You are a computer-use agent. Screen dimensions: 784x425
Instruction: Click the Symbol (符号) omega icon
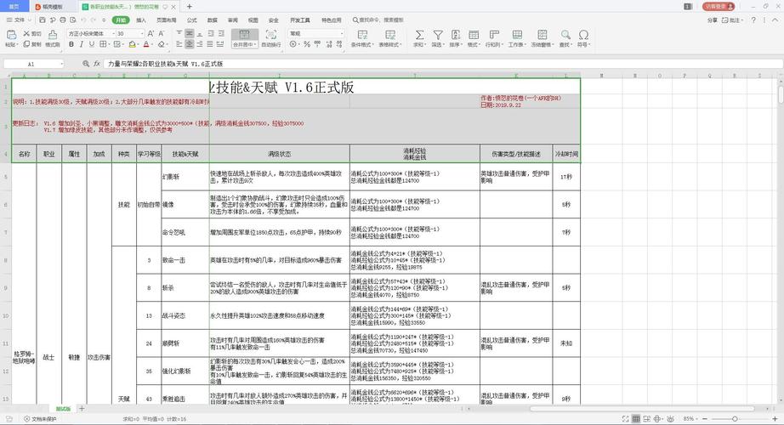583,35
